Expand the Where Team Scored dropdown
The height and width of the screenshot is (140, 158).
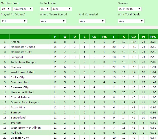point(53,21)
